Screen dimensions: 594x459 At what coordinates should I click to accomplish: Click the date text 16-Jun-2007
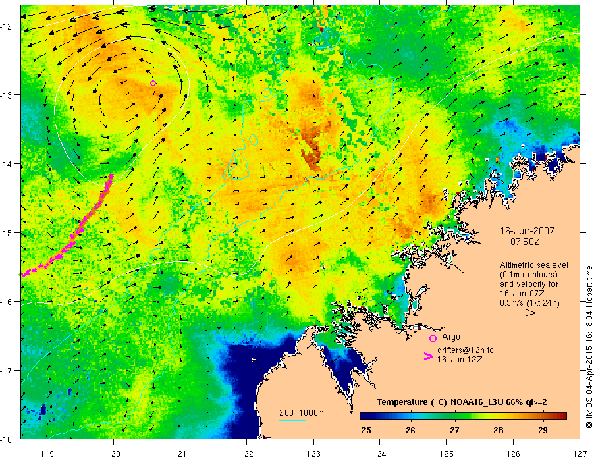pos(527,231)
